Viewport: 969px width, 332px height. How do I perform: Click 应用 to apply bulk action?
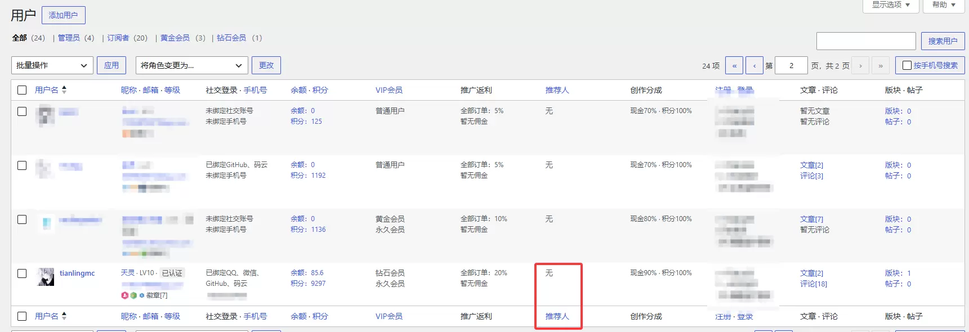[x=111, y=65]
